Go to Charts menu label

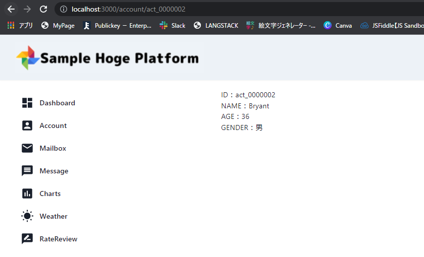50,194
